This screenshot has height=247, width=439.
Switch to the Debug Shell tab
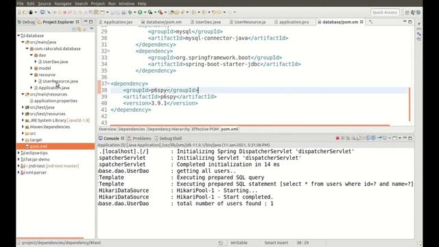pos(168,139)
